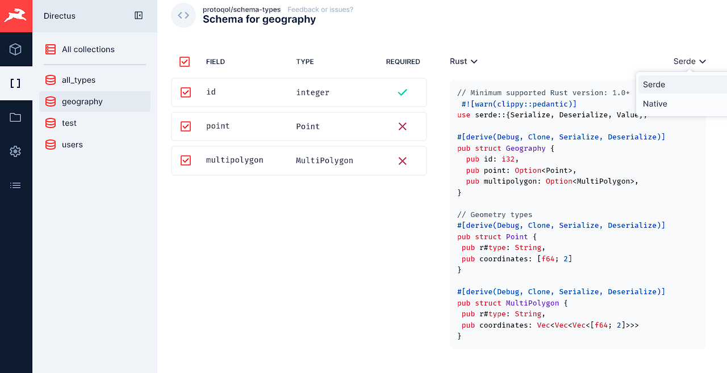Open the users collection
The image size is (727, 373).
click(95, 145)
